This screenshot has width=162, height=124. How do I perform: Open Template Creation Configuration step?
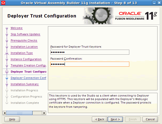coord(28,65)
